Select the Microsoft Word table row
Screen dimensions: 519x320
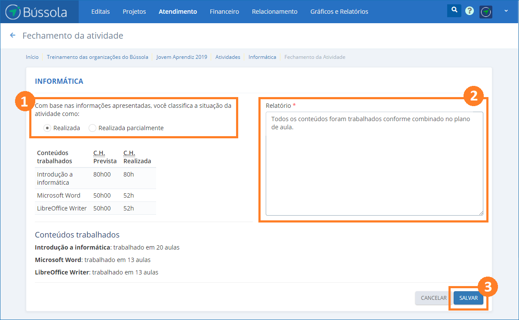point(95,195)
